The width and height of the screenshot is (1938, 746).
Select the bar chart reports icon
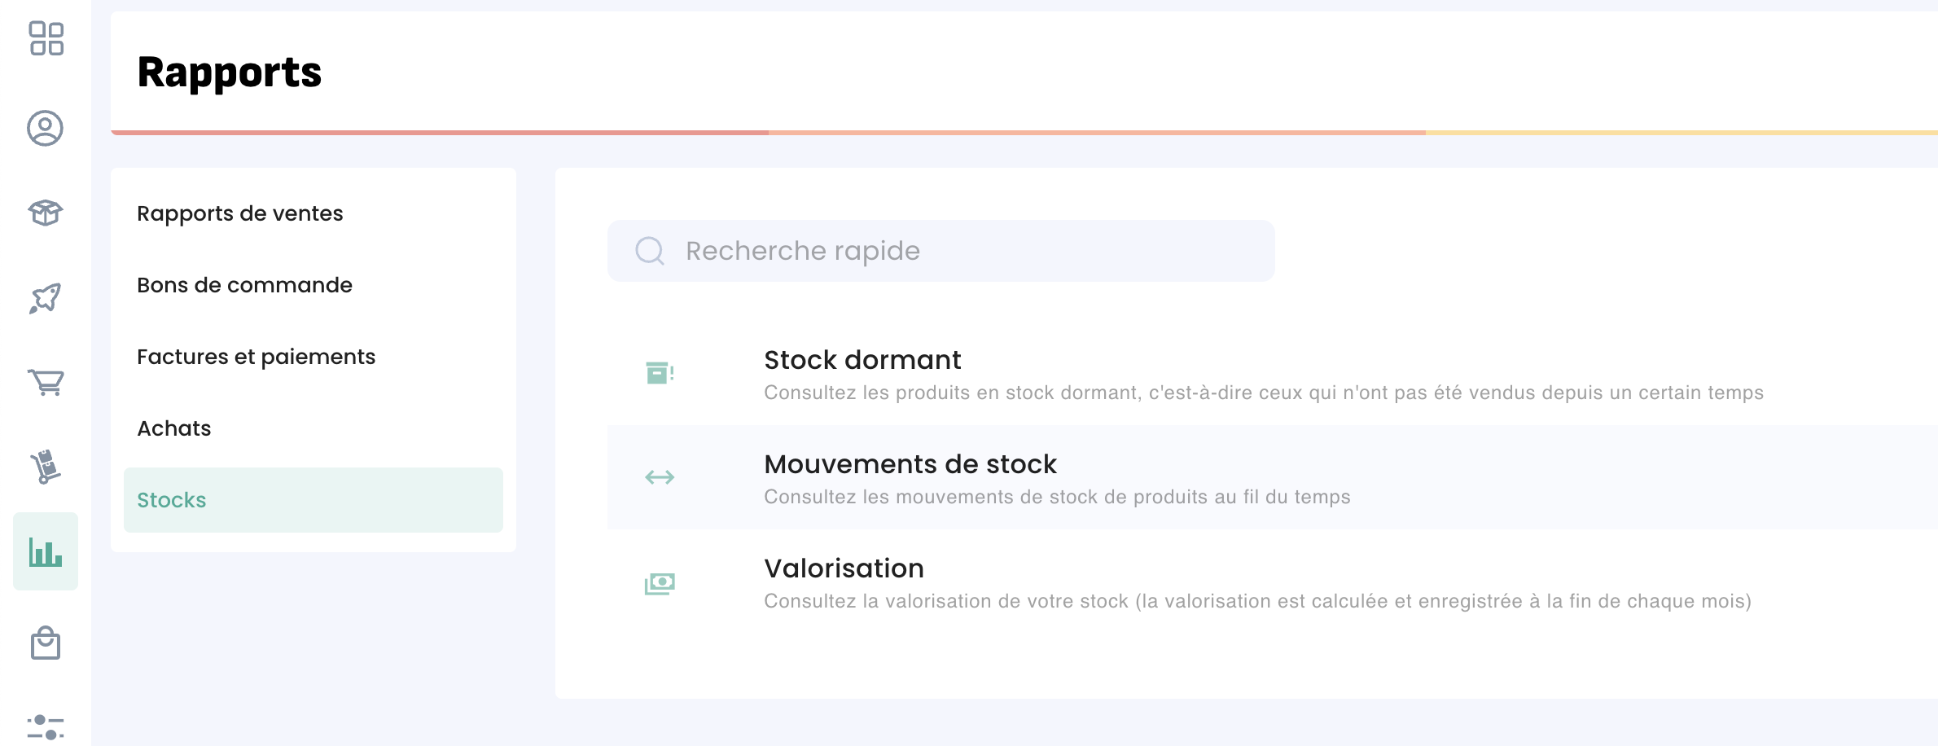[x=46, y=551]
